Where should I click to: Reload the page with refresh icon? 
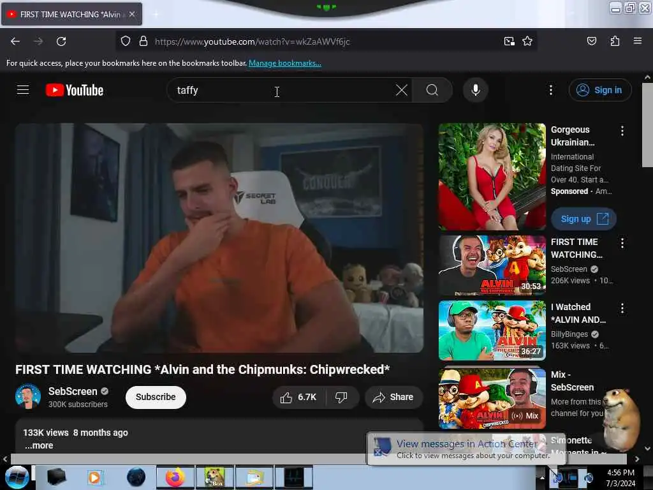[61, 41]
